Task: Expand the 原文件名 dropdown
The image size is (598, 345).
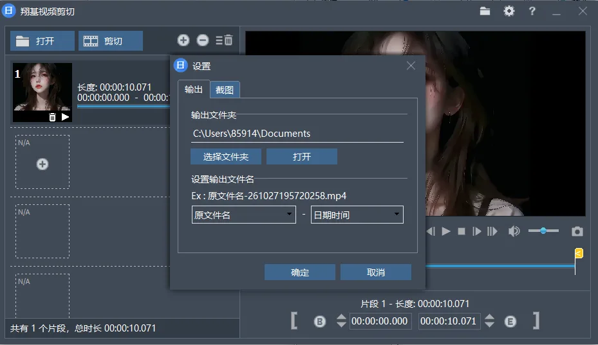Action: (244, 215)
